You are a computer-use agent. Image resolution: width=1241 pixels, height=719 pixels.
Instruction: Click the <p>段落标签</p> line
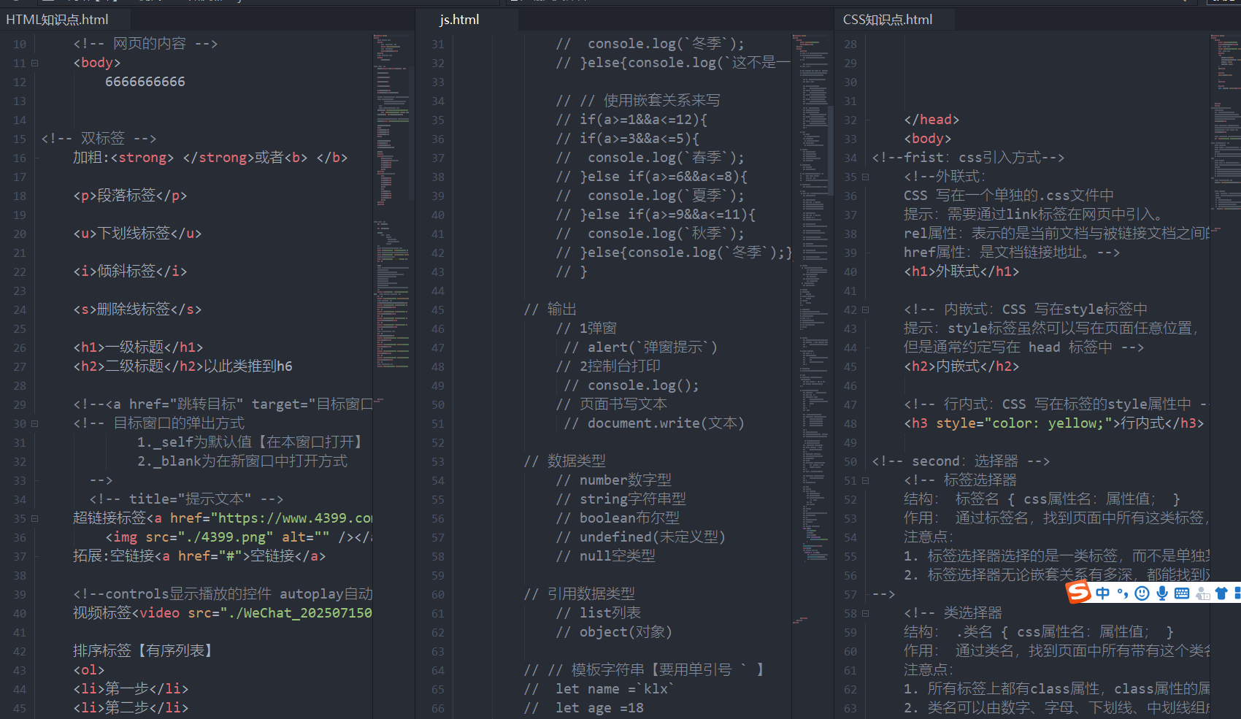point(130,196)
